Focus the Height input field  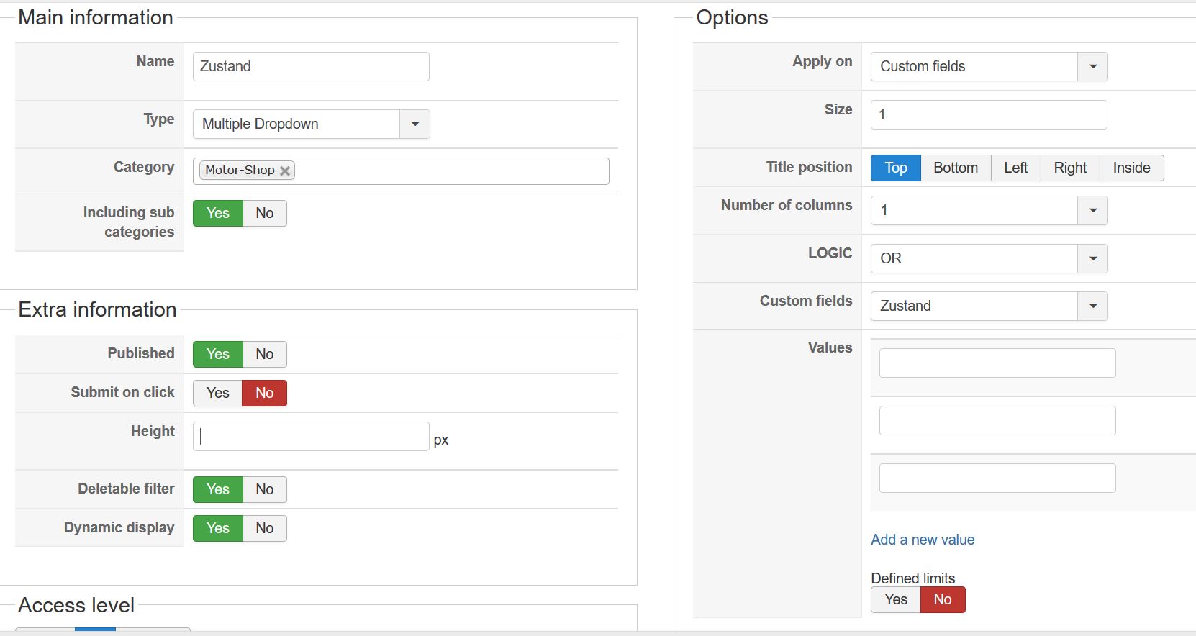pyautogui.click(x=311, y=436)
